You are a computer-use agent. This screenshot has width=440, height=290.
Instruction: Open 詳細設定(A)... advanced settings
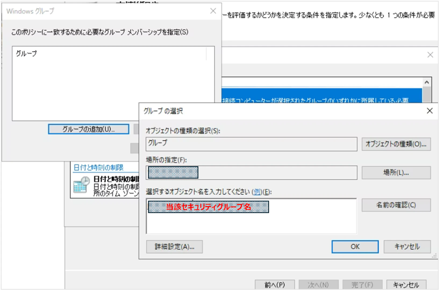(x=174, y=247)
